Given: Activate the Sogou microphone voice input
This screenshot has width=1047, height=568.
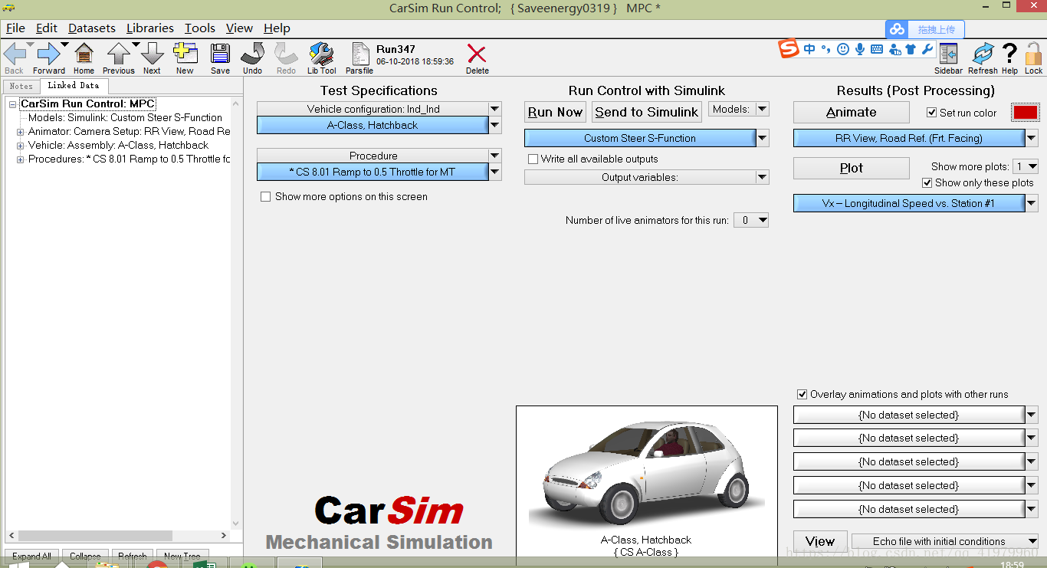Looking at the screenshot, I should coord(860,49).
